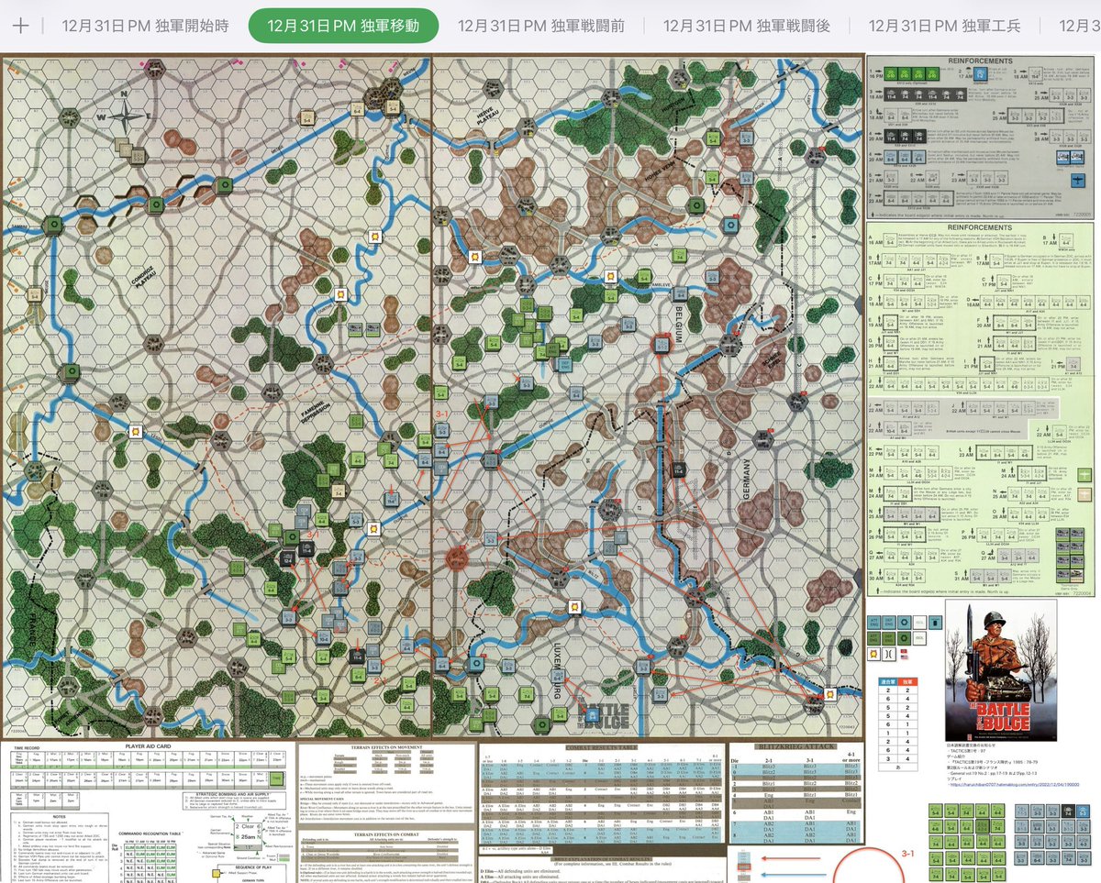Select the green DEF ENG marker in the legend
This screenshot has width=1101, height=883.
(889, 638)
